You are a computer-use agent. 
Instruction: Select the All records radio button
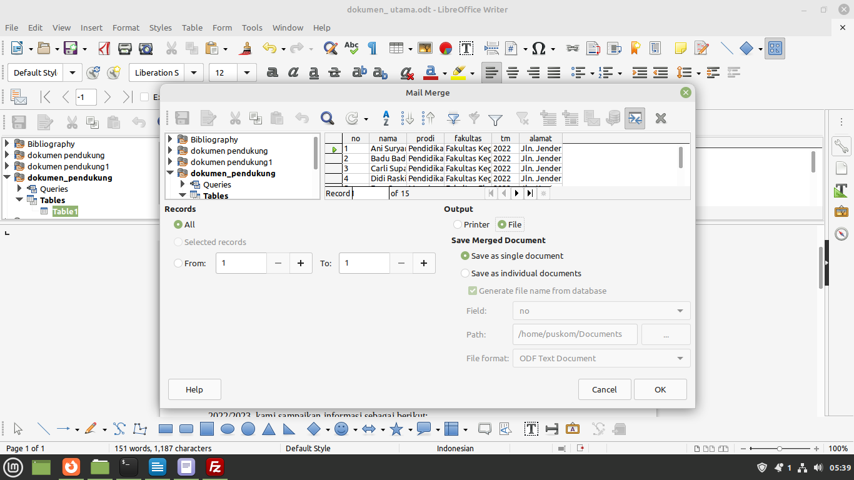(x=178, y=224)
